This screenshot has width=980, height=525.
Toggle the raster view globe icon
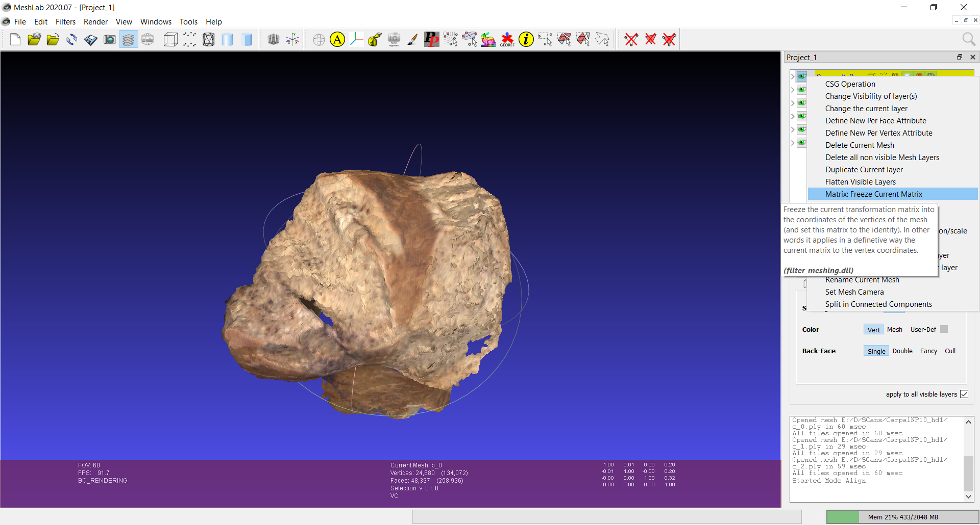(x=148, y=39)
